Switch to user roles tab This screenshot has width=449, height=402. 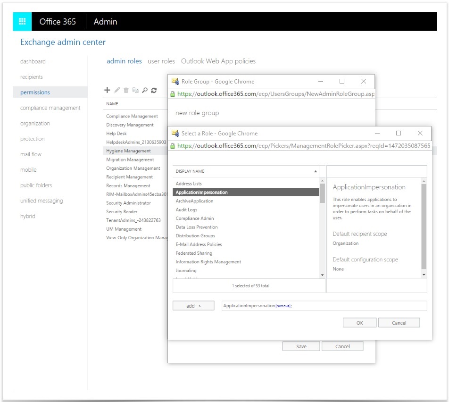tap(161, 61)
